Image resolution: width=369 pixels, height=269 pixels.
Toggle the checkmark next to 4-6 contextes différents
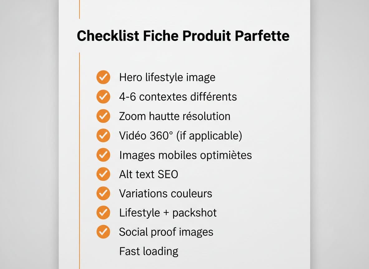103,97
